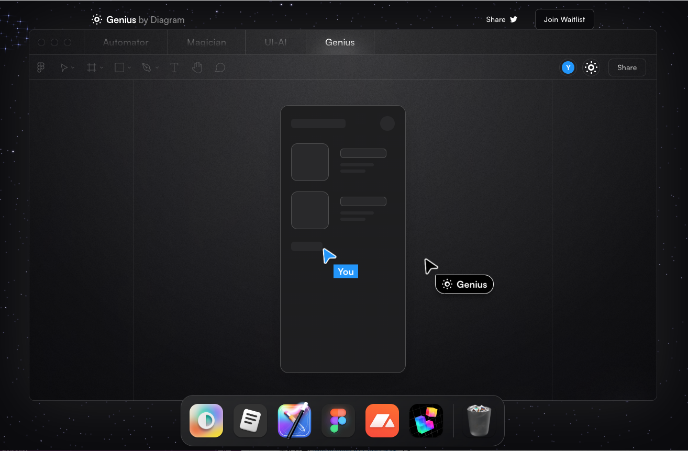
Task: Click the blue You cursor label
Action: coord(346,272)
